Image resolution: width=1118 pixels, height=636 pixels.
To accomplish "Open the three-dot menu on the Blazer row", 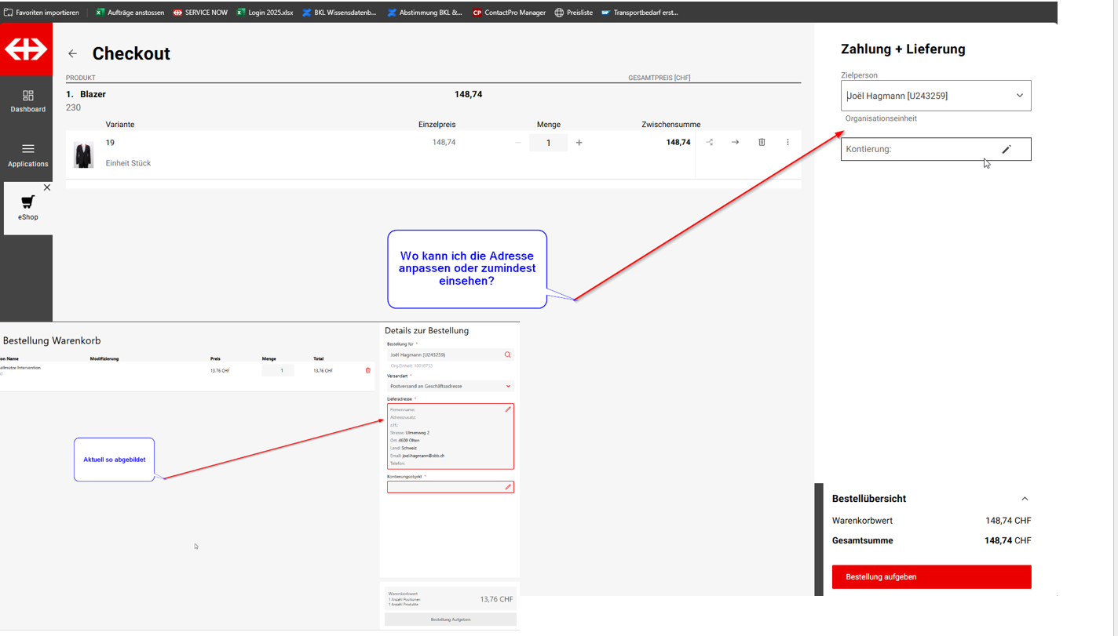I will 787,142.
